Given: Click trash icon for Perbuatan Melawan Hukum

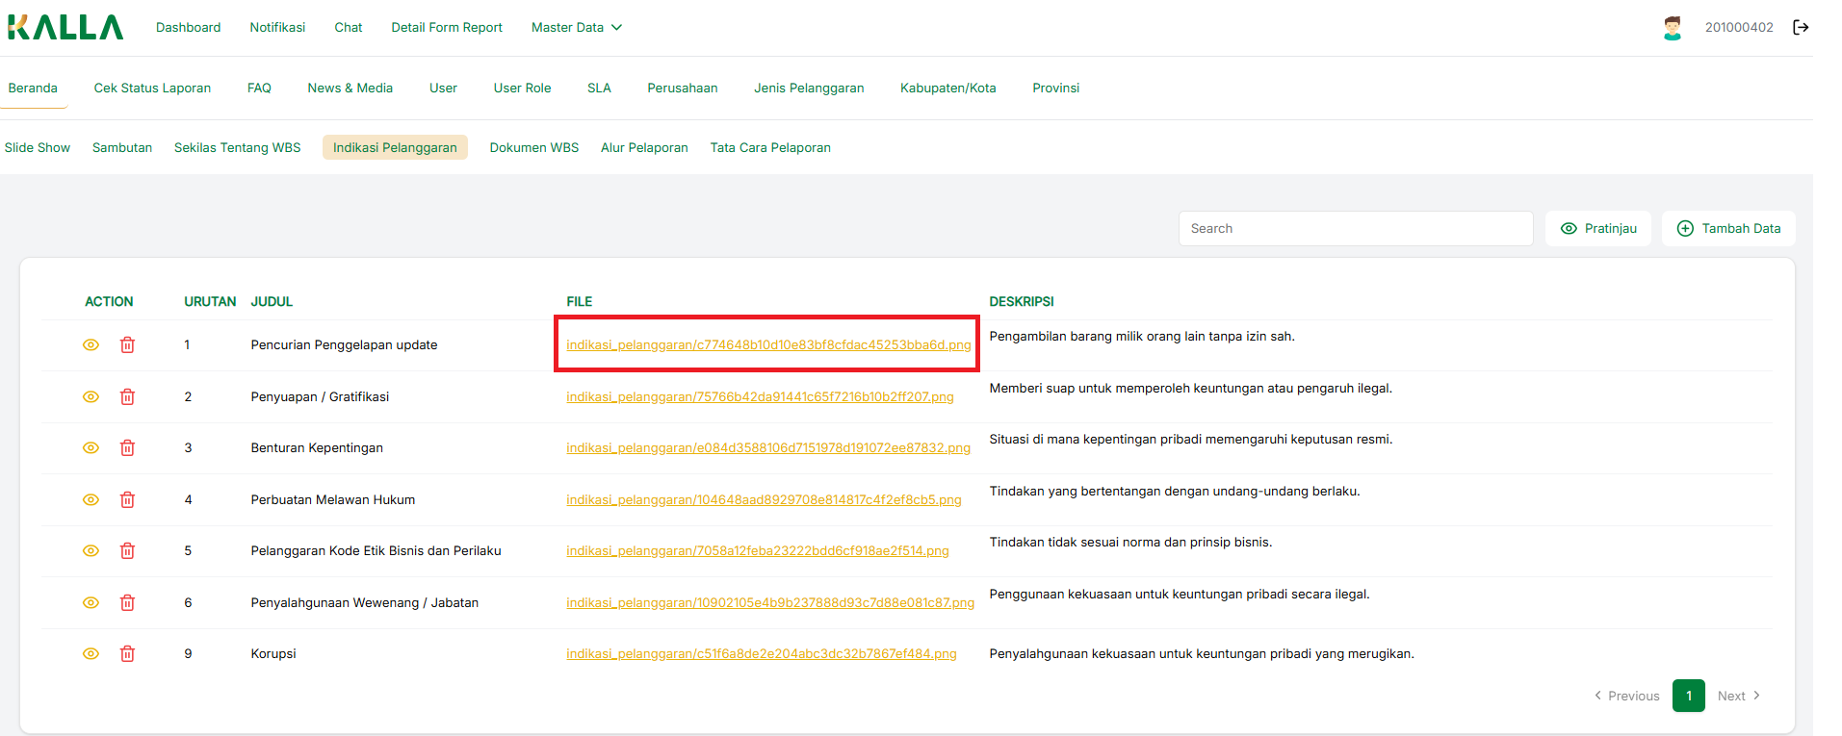Looking at the screenshot, I should [127, 499].
